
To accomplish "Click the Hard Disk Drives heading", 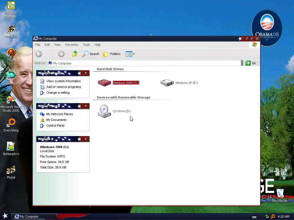I will [110, 69].
